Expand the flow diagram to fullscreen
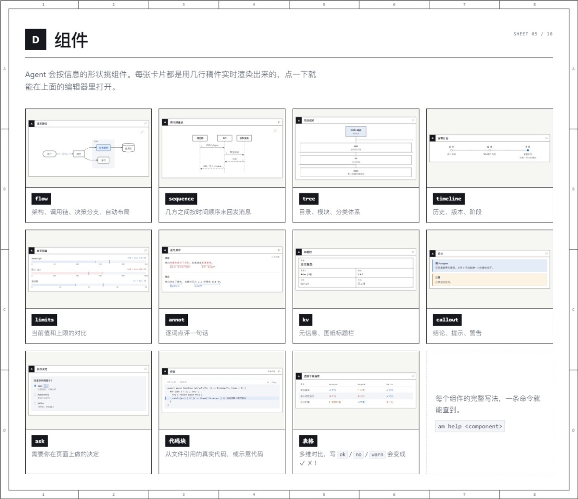The height and width of the screenshot is (499, 578). click(x=142, y=132)
